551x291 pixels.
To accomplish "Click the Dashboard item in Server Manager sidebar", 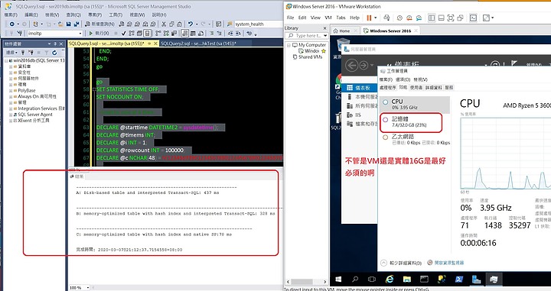I will coord(360,88).
